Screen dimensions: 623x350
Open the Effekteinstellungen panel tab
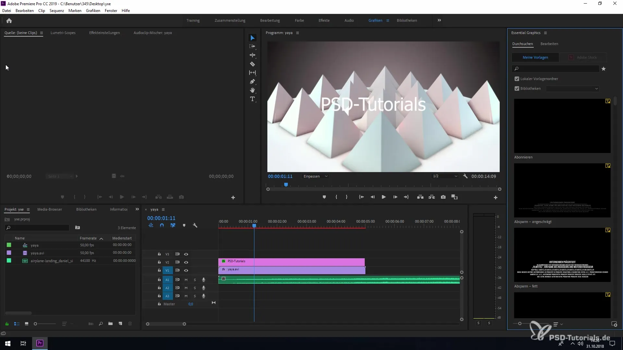104,33
